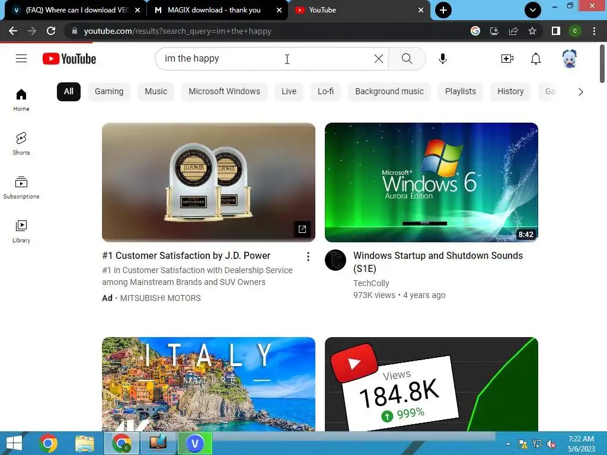Click the install/download icon in address bar
Viewport: 607px width, 455px height.
494,31
